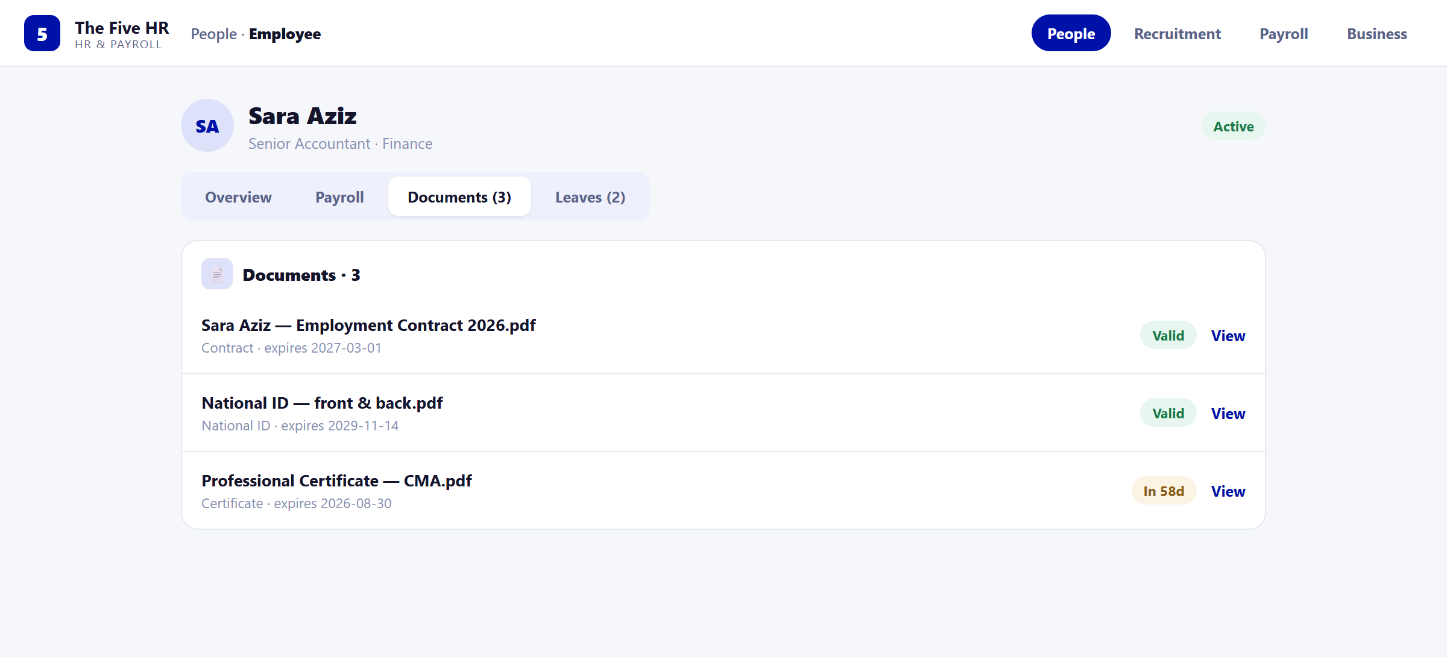Click the Valid badge for Employment Contract

[1168, 335]
